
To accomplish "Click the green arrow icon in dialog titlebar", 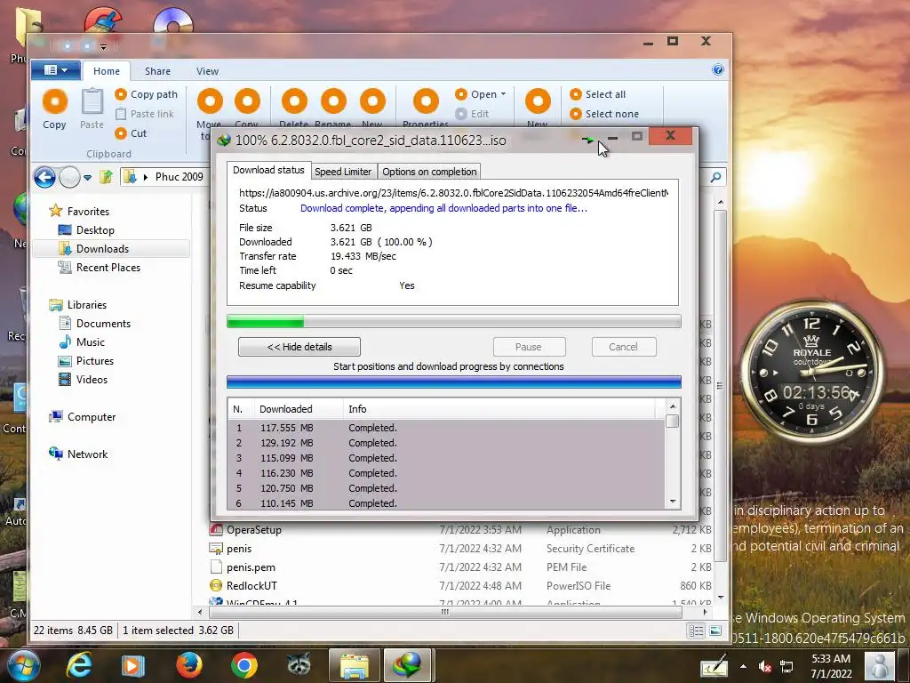I will pyautogui.click(x=587, y=140).
